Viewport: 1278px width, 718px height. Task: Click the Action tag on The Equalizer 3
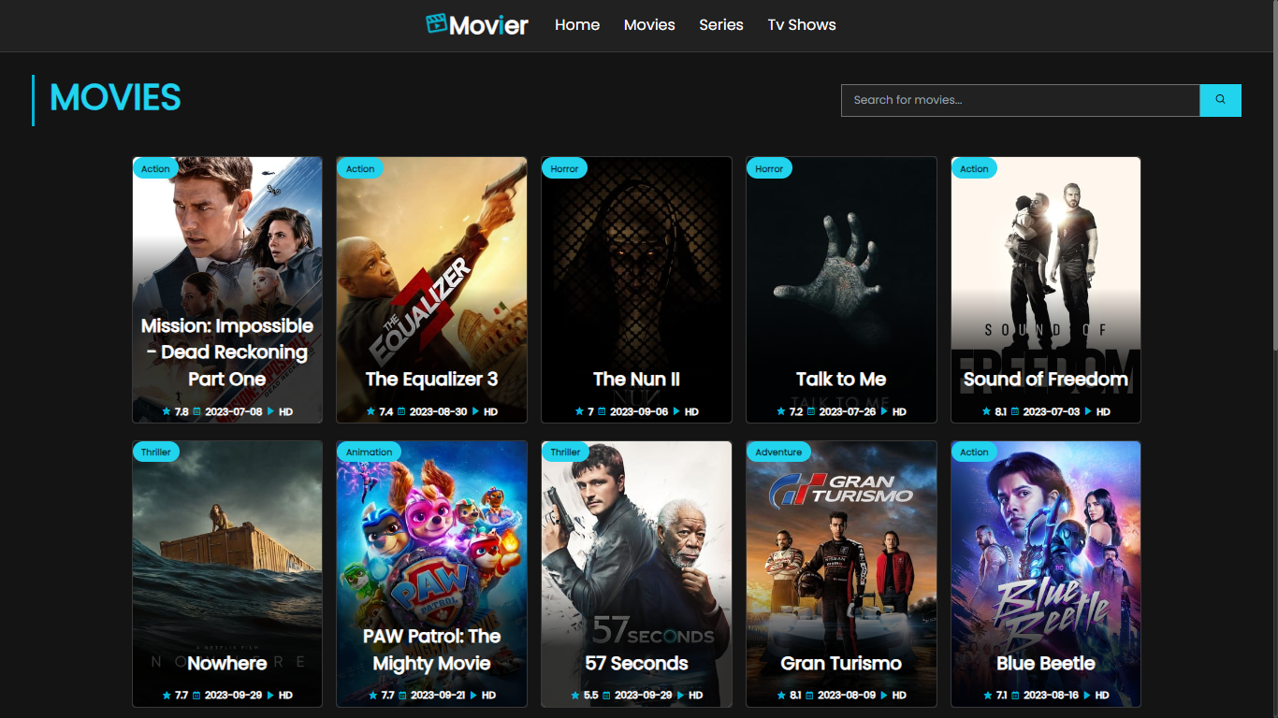tap(360, 168)
